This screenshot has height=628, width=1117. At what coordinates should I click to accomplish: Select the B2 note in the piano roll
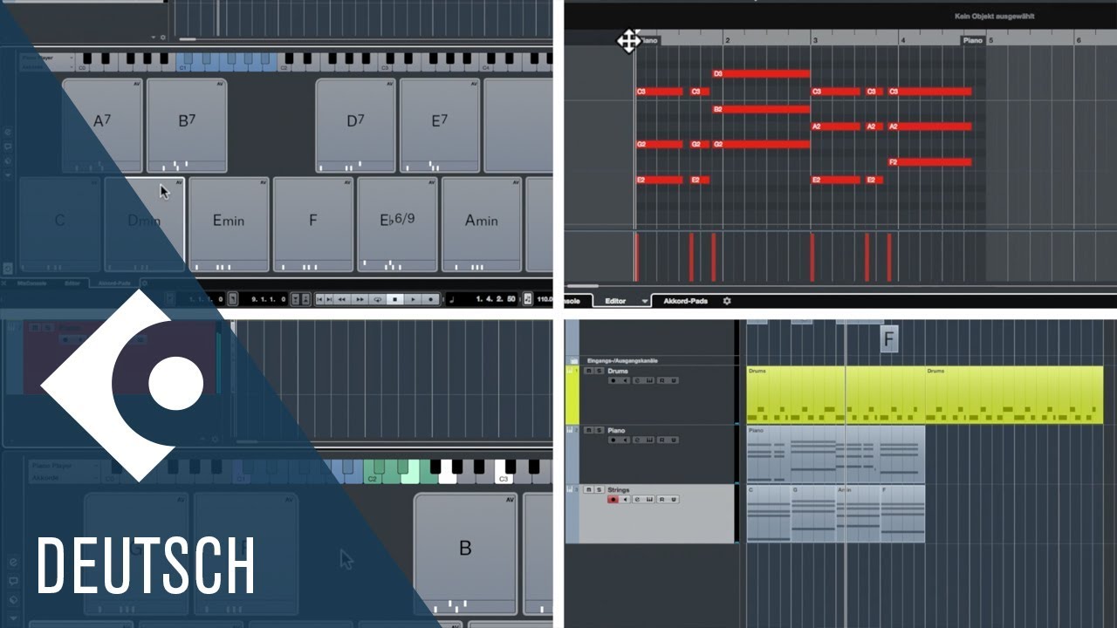click(x=762, y=109)
